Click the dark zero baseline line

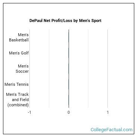pos(69,69)
